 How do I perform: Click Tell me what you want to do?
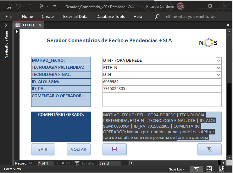click(190, 16)
